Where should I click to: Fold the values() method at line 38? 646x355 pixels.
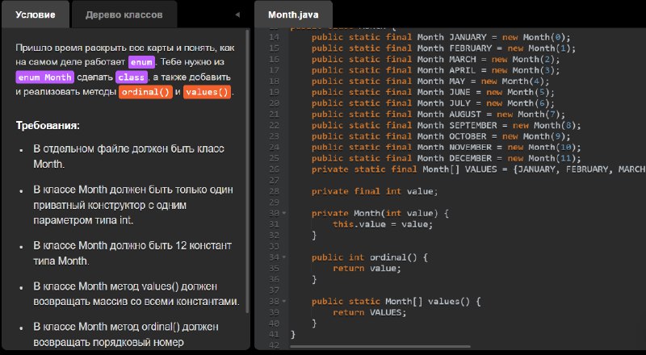point(284,302)
